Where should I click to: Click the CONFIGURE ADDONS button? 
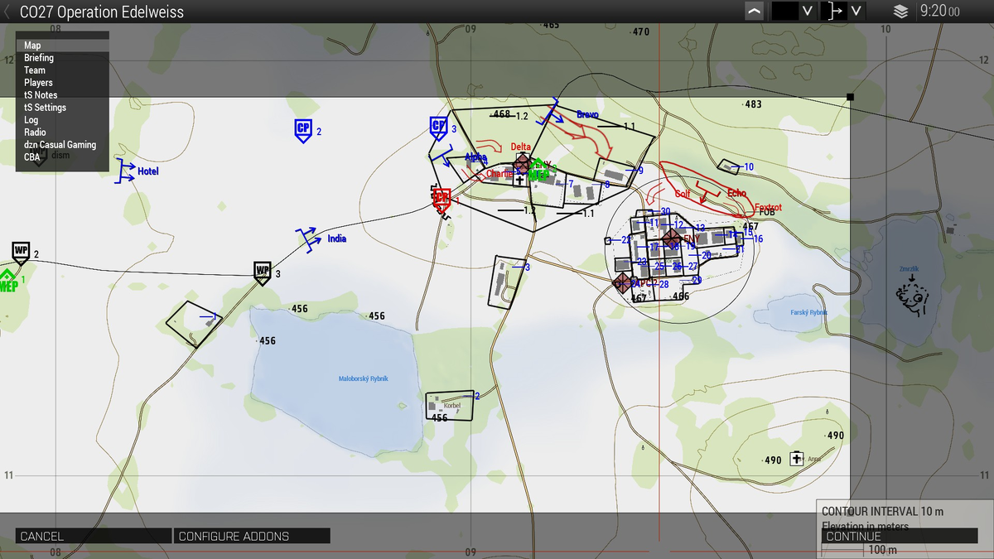(253, 536)
